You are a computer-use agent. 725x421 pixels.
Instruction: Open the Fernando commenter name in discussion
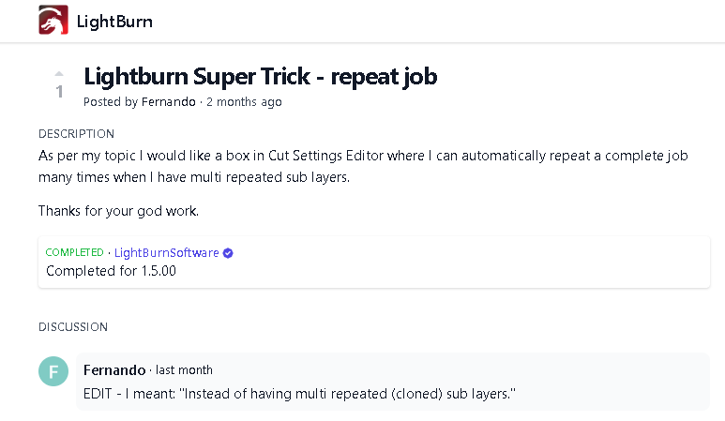tap(114, 370)
